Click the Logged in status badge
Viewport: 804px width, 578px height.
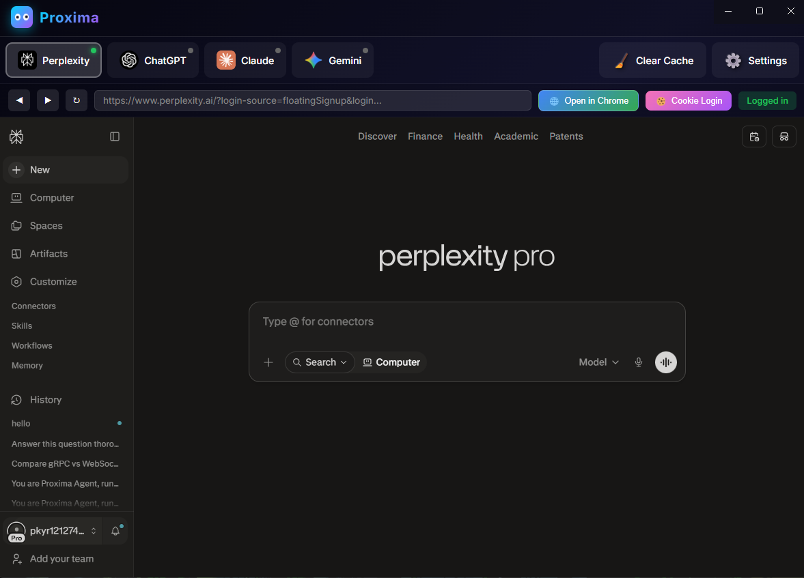(767, 100)
